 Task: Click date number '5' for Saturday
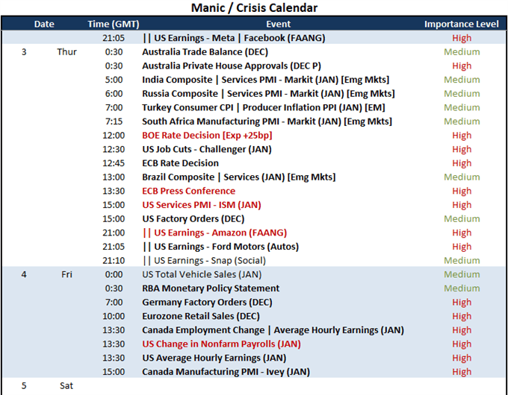click(x=24, y=385)
